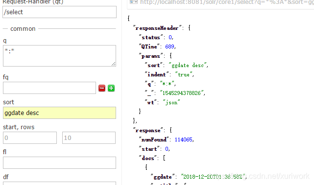The image size is (314, 185).
Task: Click into the fq filter query field
Action: (x=49, y=88)
